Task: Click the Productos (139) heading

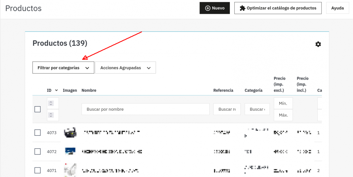Action: (x=60, y=43)
